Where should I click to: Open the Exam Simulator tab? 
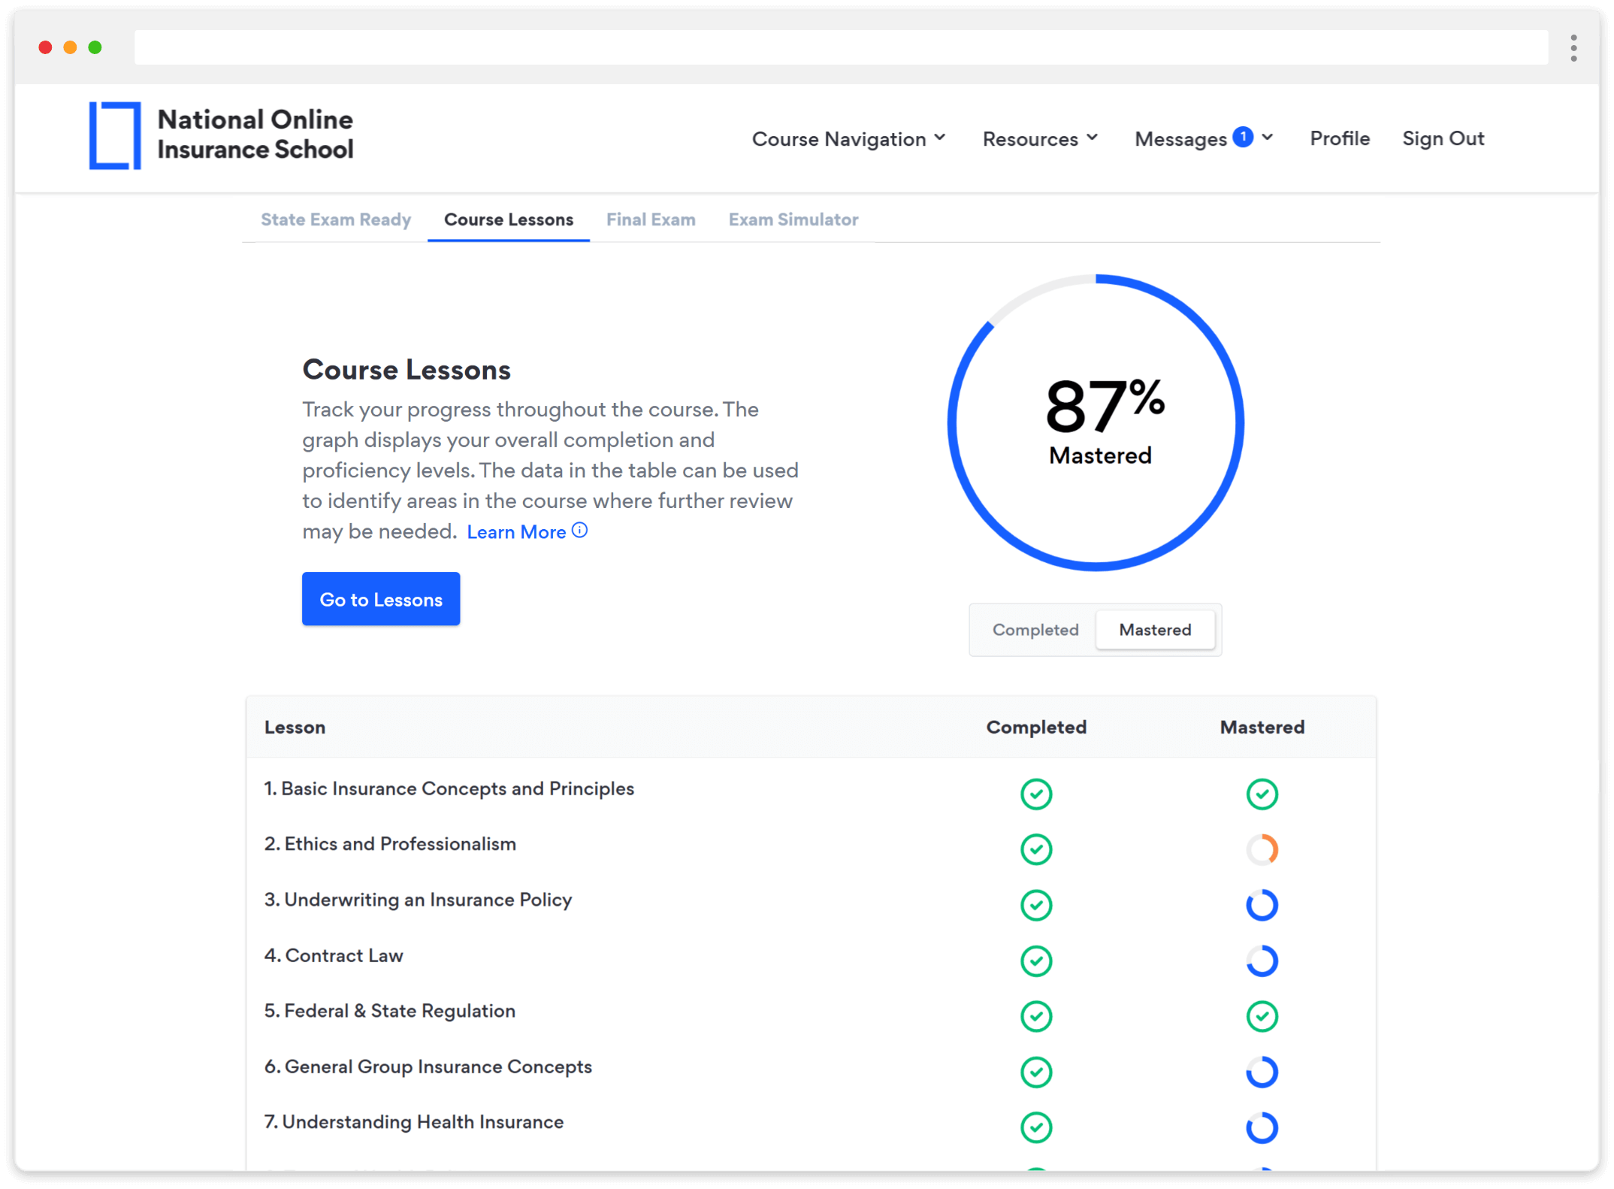point(793,219)
